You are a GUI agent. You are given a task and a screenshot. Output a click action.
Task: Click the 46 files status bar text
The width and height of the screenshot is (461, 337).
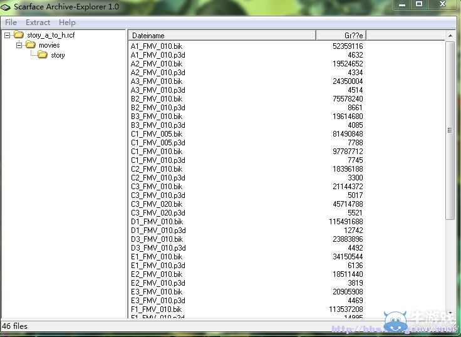coord(14,326)
